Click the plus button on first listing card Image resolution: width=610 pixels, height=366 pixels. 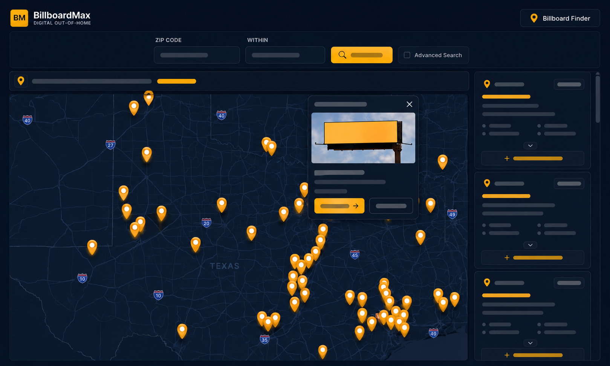(x=533, y=158)
